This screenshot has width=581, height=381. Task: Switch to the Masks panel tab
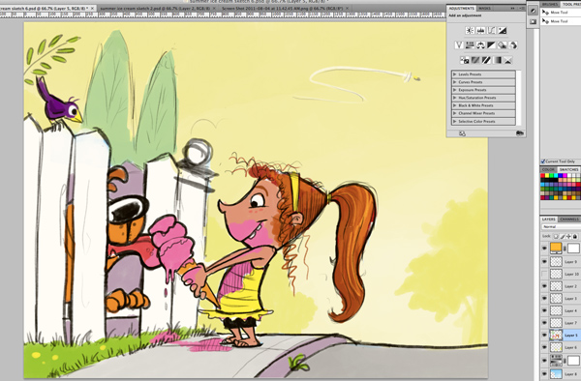[485, 8]
